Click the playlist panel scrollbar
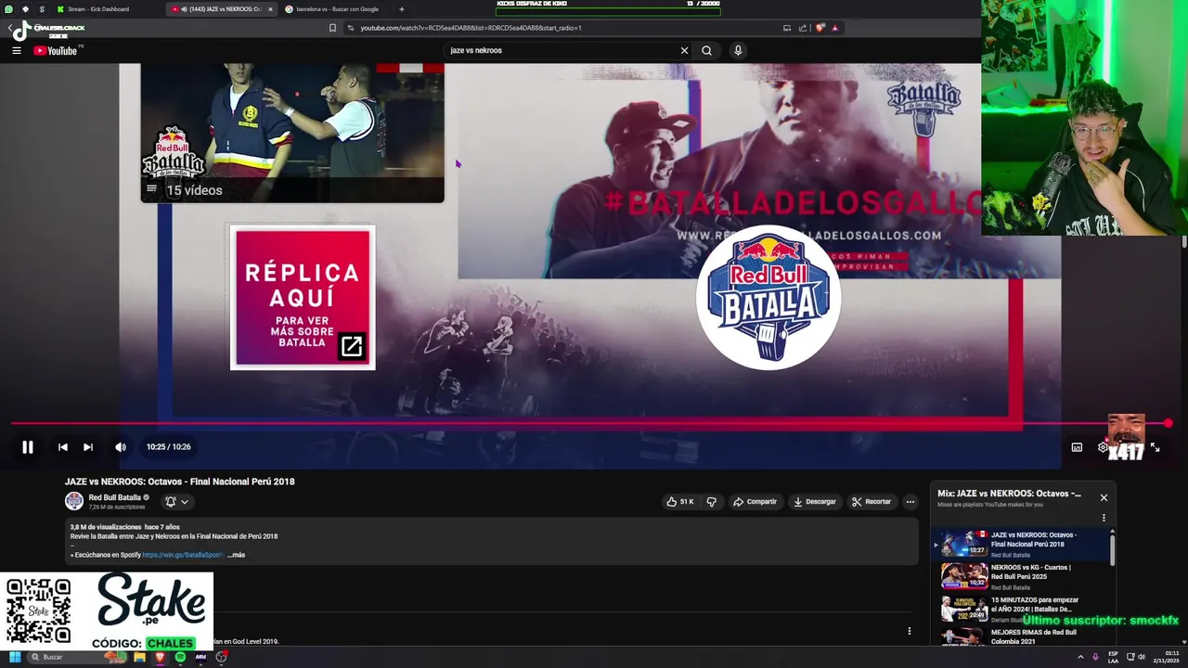 (1112, 548)
